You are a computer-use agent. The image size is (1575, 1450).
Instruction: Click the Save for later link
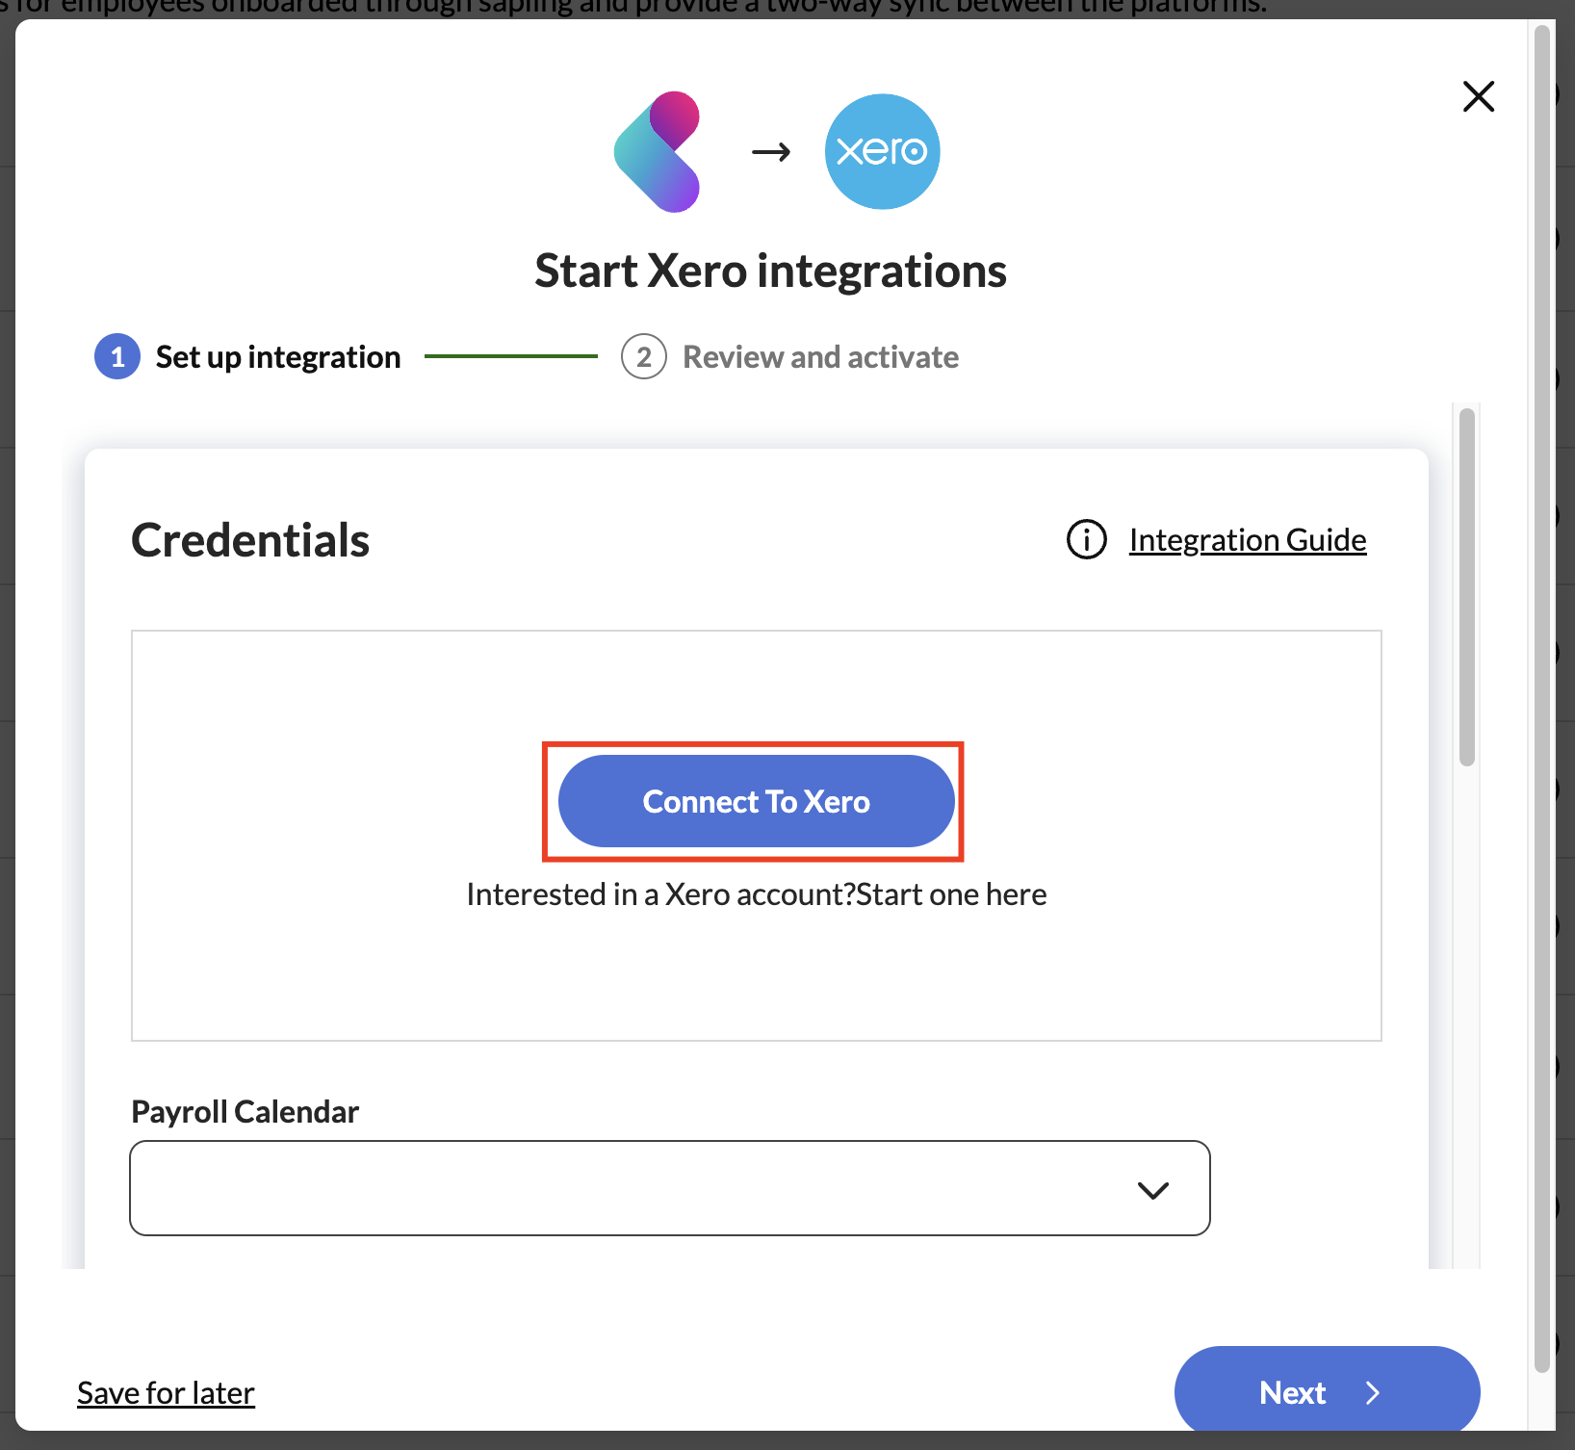(166, 1393)
